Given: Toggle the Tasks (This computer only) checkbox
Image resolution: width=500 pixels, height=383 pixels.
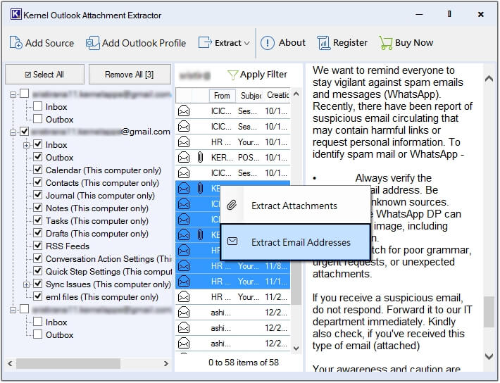Looking at the screenshot, I should pyautogui.click(x=38, y=220).
